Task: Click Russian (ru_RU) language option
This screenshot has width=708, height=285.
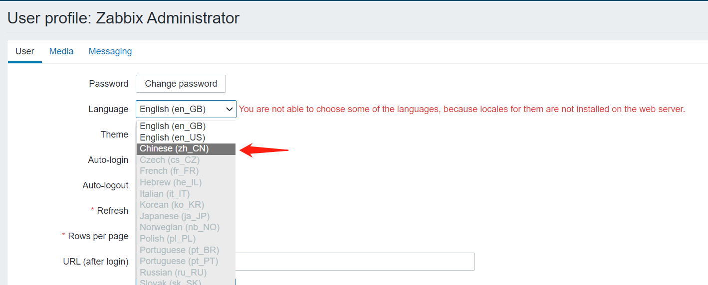Action: coord(173,273)
